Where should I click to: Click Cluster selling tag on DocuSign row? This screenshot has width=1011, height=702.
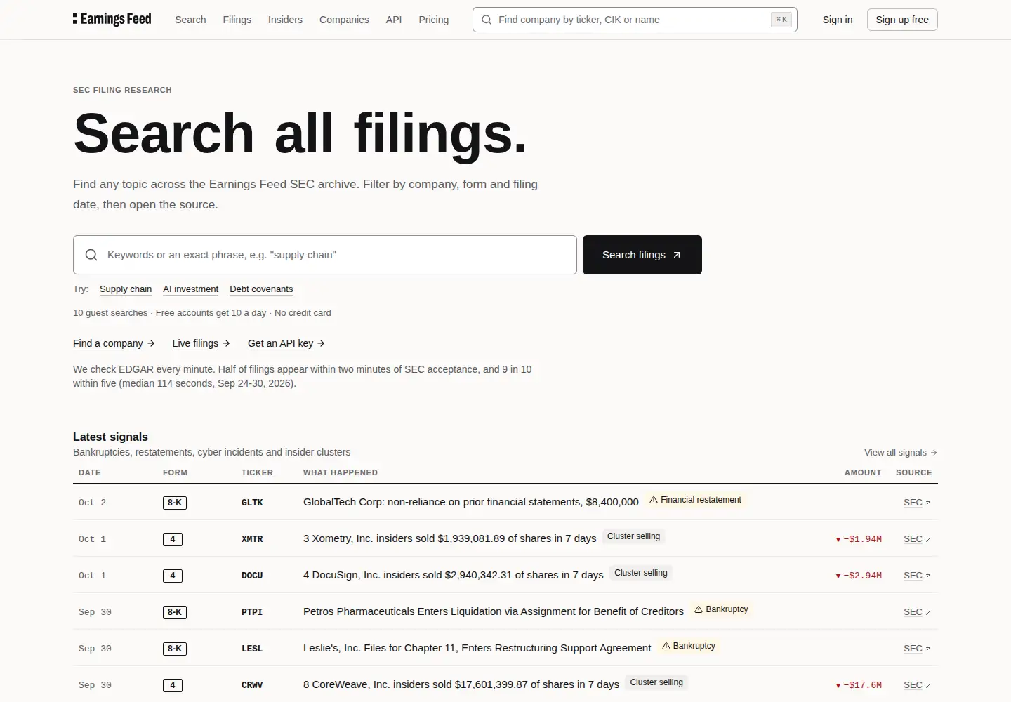pos(641,573)
